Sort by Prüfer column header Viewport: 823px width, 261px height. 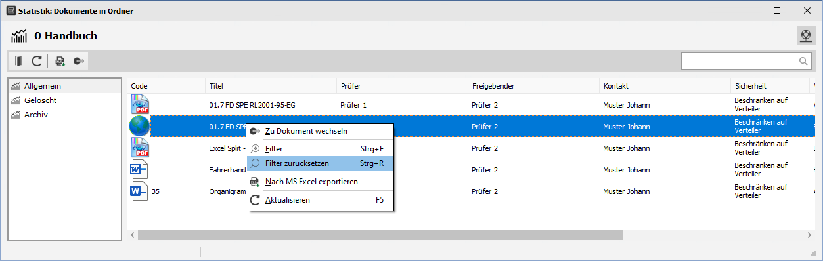403,86
